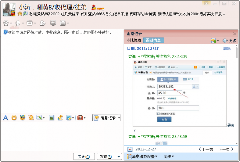
Task: Expand microphone options dropdown arrow
Action: point(23,23)
